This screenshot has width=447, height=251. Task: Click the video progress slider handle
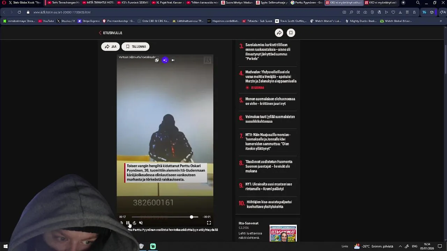[191, 217]
